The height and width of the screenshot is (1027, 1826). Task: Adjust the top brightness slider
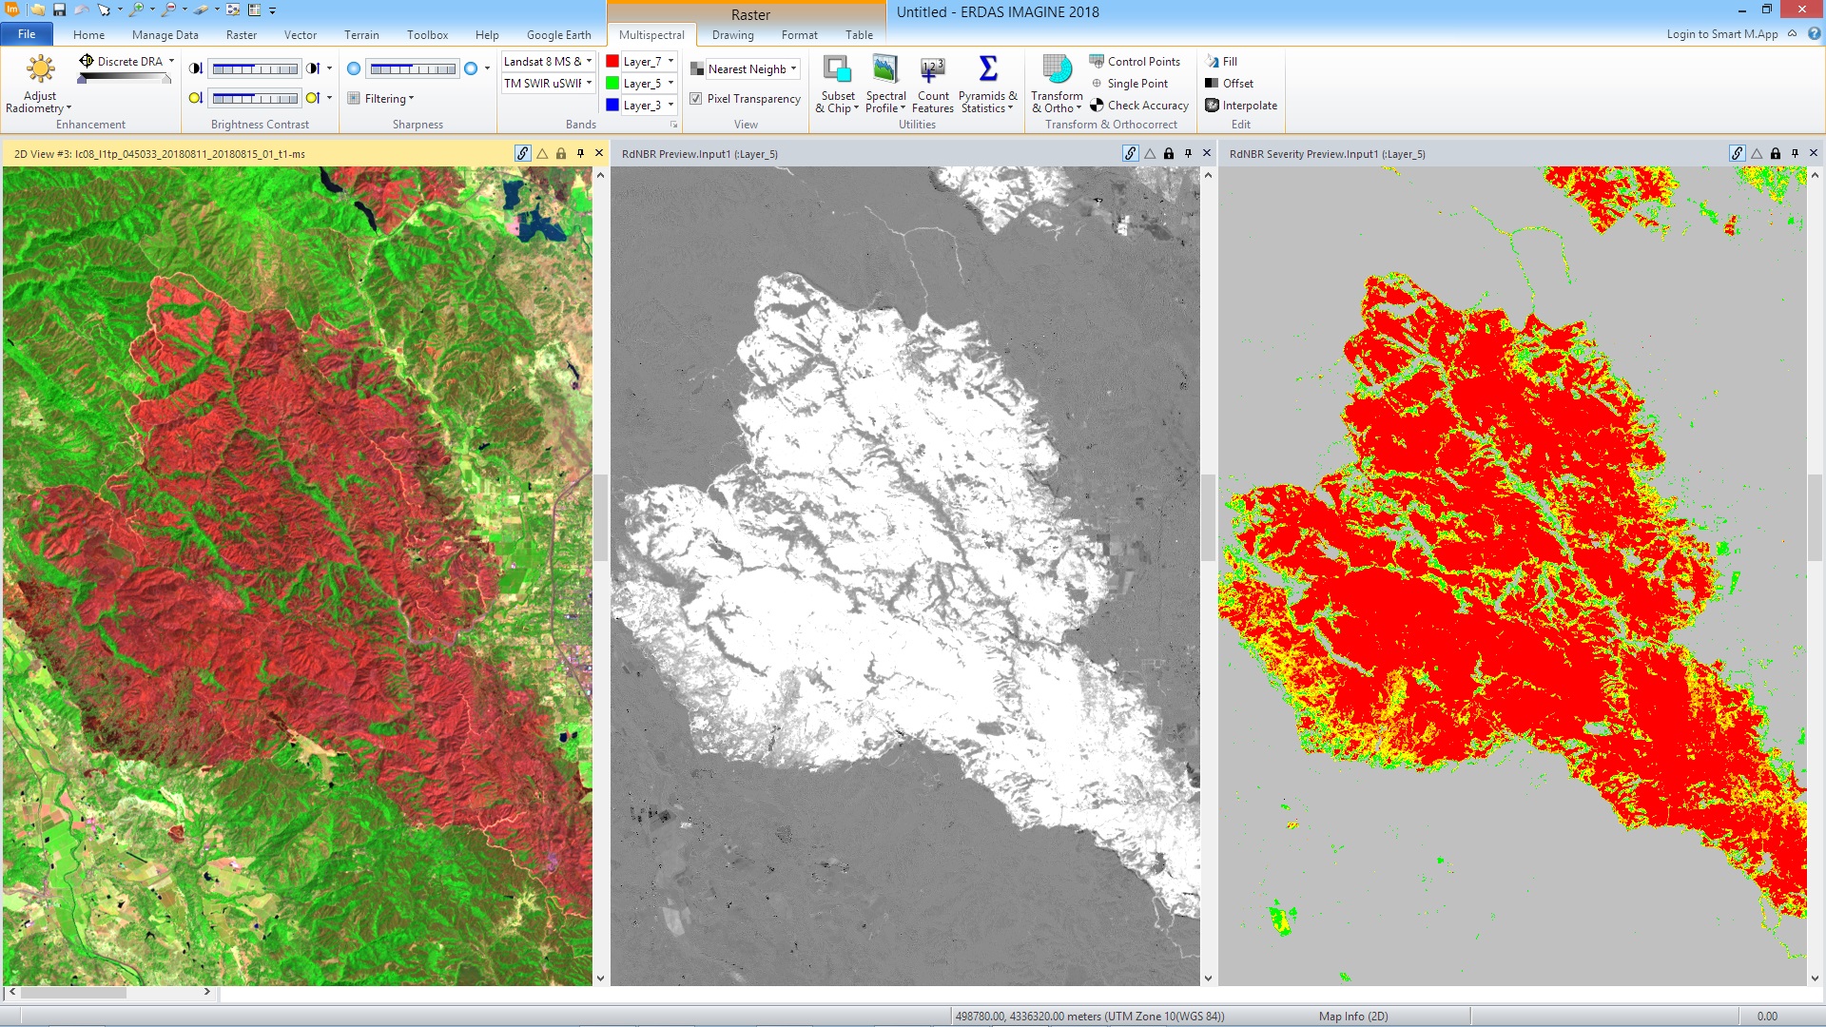coord(255,68)
